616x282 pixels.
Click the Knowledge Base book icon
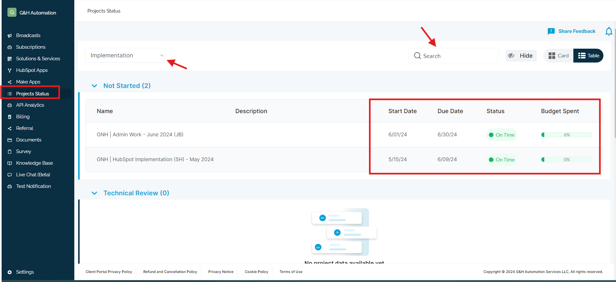click(x=10, y=163)
